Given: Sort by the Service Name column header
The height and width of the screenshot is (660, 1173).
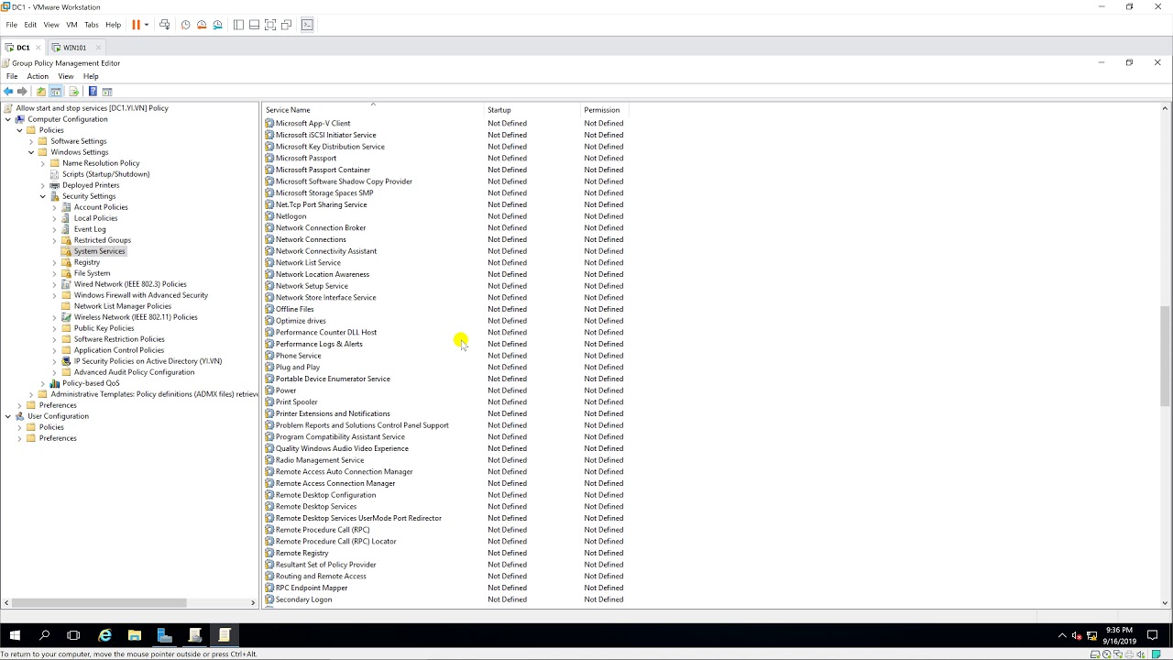Looking at the screenshot, I should coord(373,110).
